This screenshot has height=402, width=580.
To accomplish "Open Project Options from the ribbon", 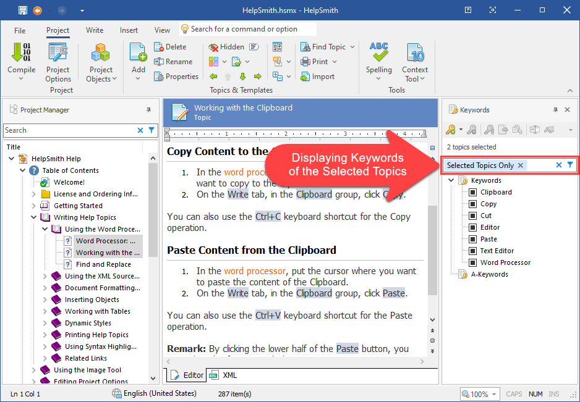I will (x=58, y=54).
